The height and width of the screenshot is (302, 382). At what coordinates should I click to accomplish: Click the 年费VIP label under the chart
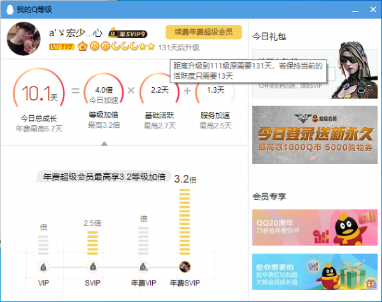click(x=143, y=283)
